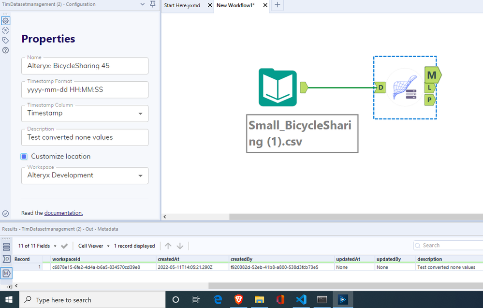Click the Name field containing Alteryx: BicycleSharing 45
Image resolution: width=483 pixels, height=308 pixels.
85,66
